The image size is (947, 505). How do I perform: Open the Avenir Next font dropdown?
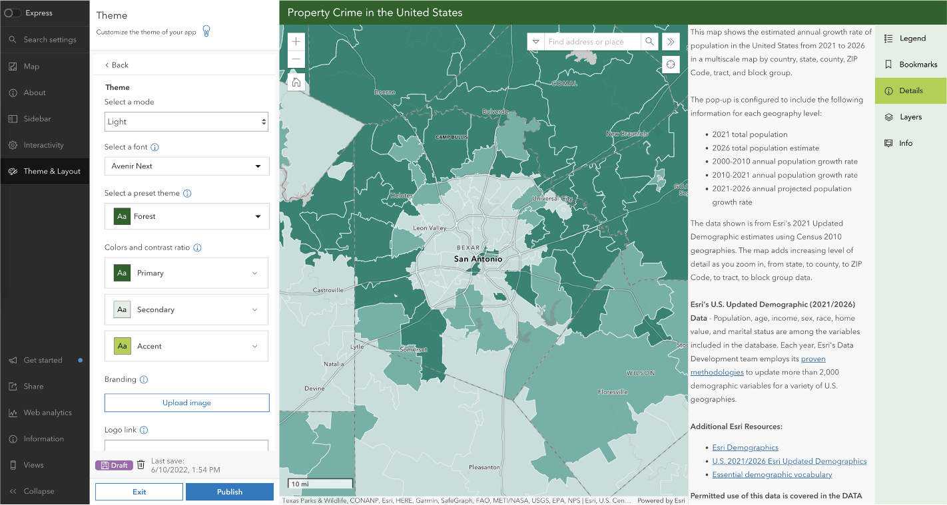coord(186,166)
